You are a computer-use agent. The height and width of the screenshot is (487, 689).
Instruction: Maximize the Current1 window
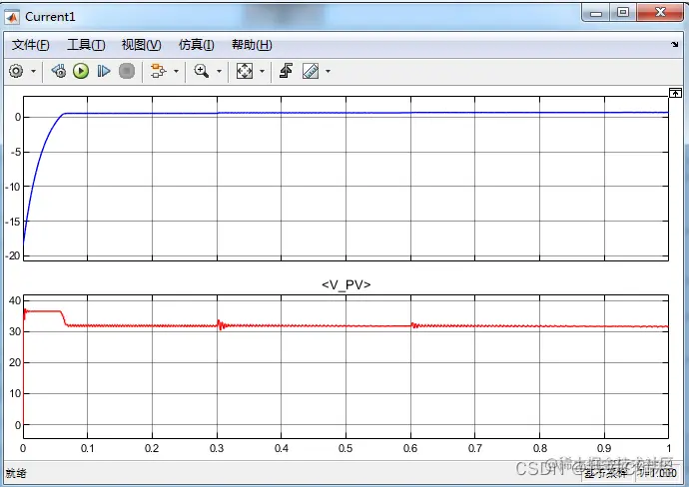(x=623, y=12)
